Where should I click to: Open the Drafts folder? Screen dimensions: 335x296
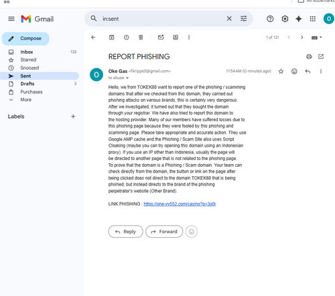[x=27, y=84]
